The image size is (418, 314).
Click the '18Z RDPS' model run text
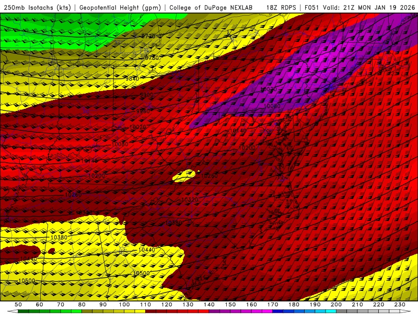281,7
